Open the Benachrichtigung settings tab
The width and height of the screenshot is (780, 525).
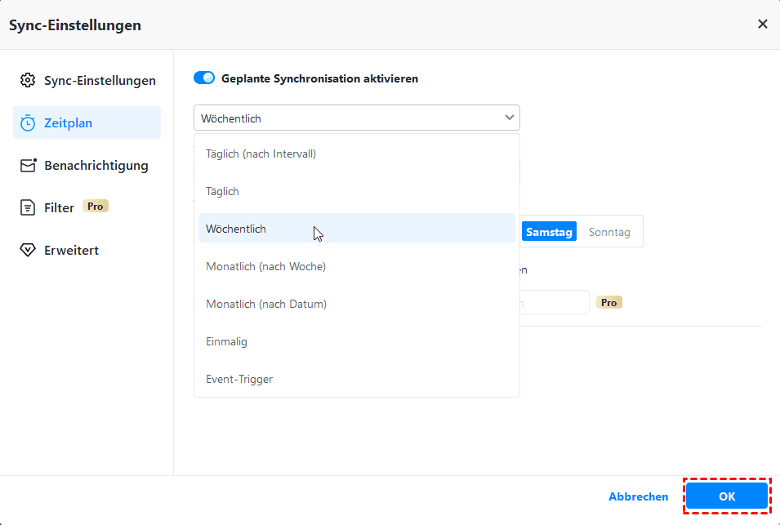pyautogui.click(x=96, y=166)
